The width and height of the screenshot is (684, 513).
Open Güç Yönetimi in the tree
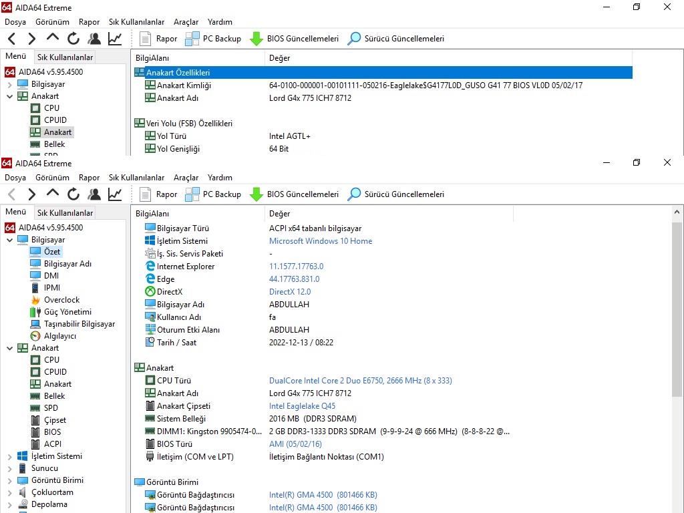67,312
